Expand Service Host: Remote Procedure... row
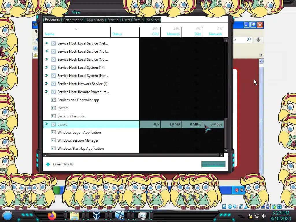Screen dimensions: 296x222 (47, 92)
